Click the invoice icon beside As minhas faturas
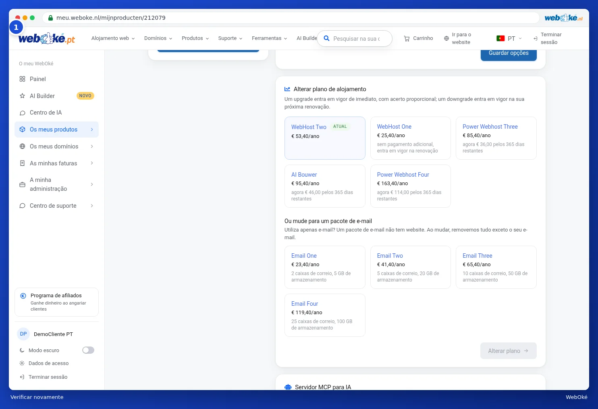 point(23,163)
